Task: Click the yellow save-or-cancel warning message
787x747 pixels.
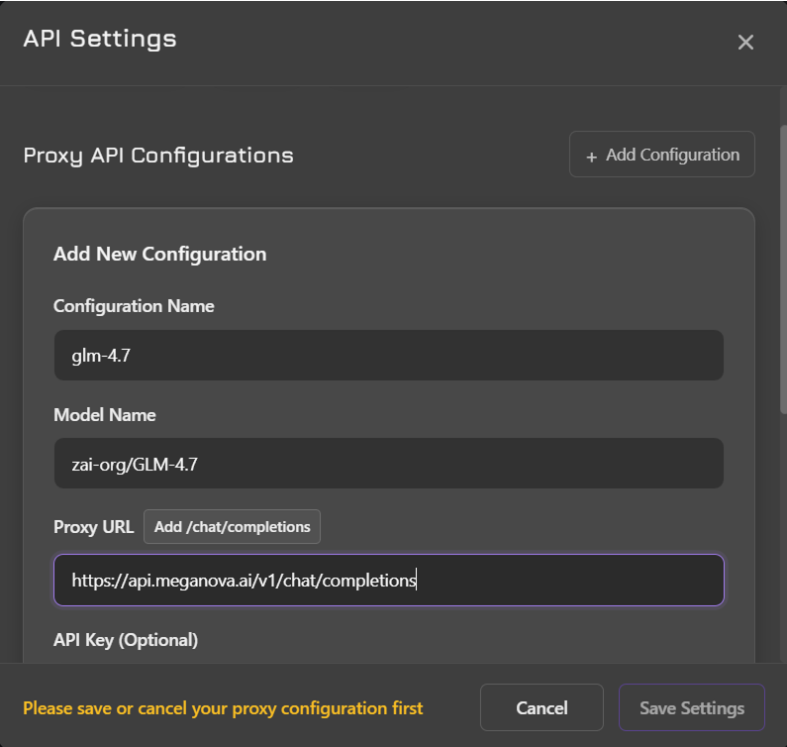Action: [223, 708]
